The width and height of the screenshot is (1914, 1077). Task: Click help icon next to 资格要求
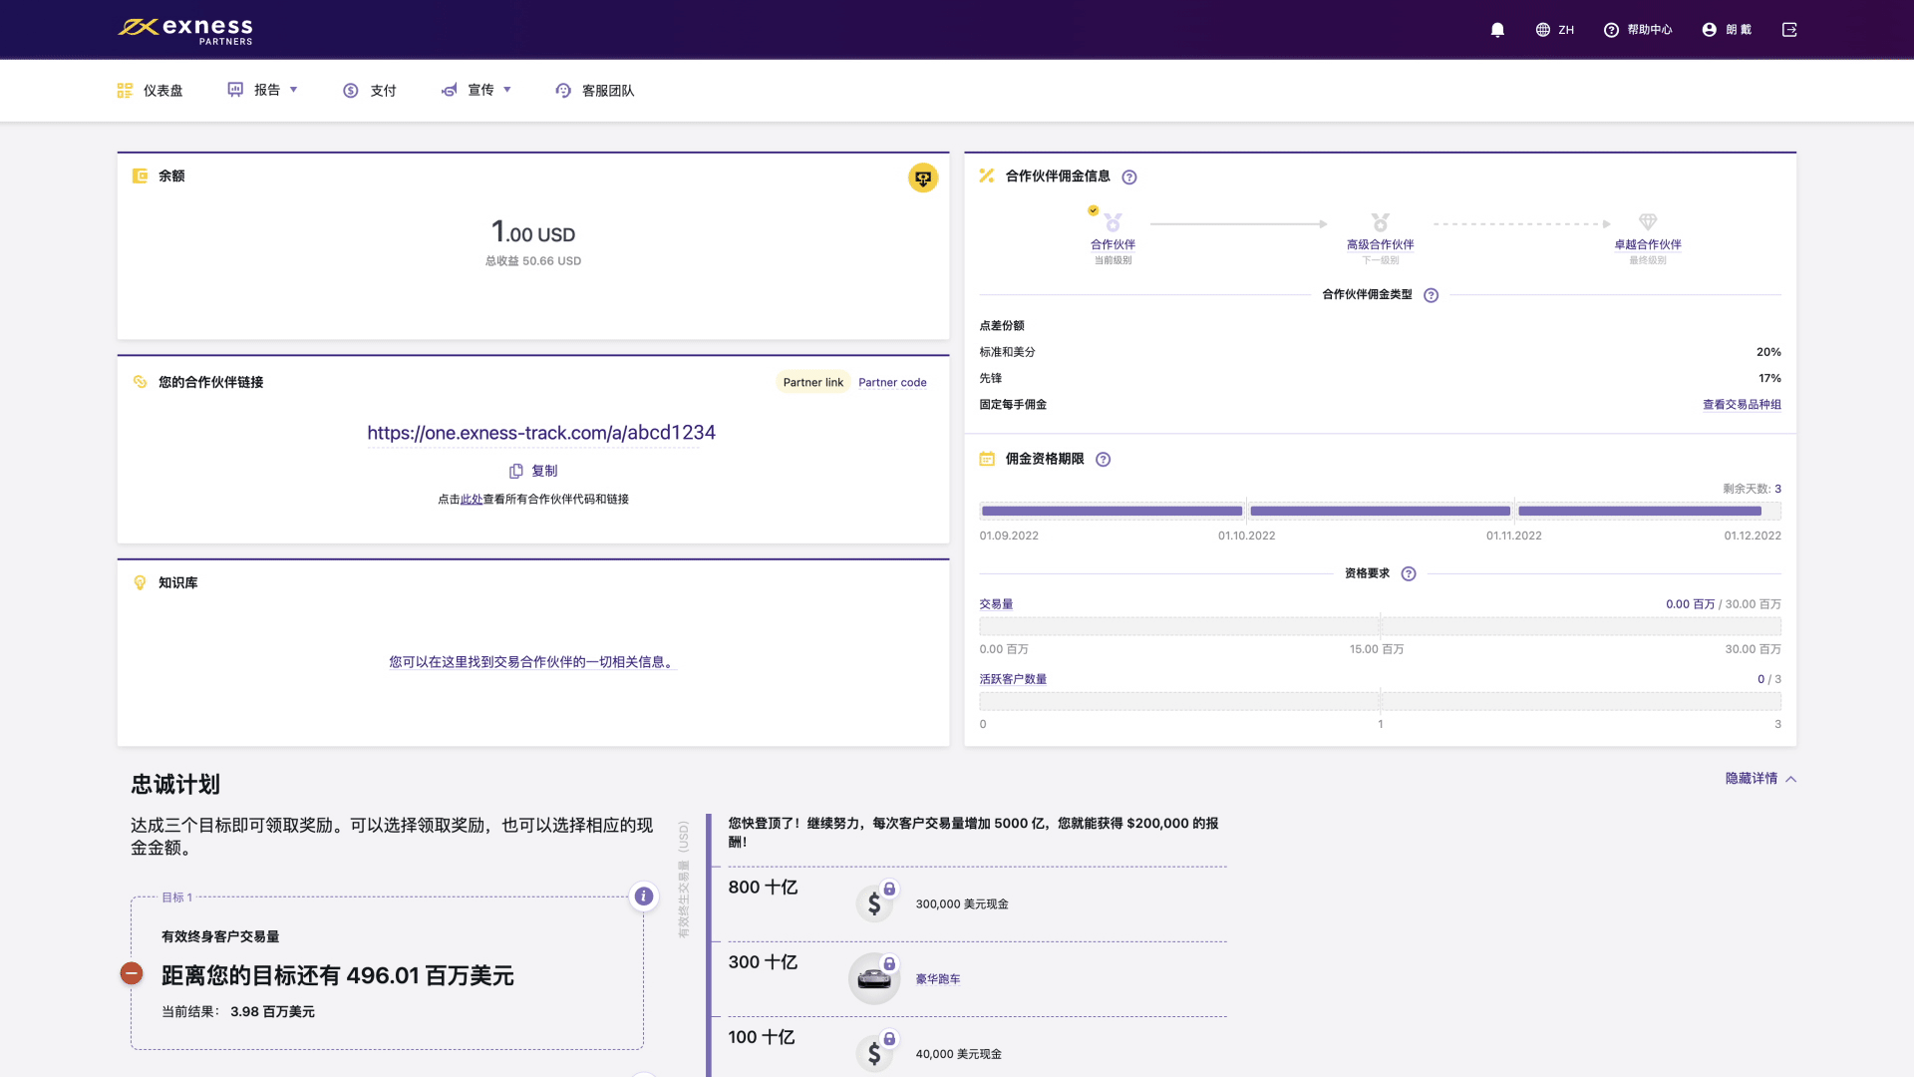pyautogui.click(x=1409, y=574)
